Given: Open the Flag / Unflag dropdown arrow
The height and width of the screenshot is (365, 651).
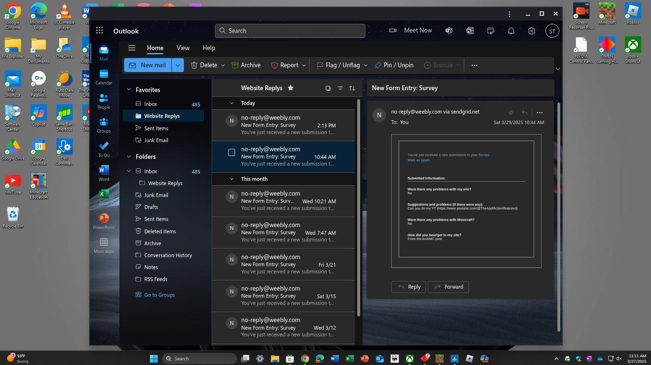Looking at the screenshot, I should [x=365, y=65].
